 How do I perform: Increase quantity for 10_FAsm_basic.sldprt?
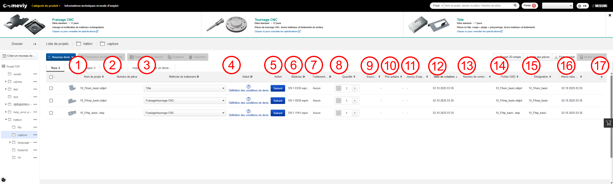click(354, 88)
